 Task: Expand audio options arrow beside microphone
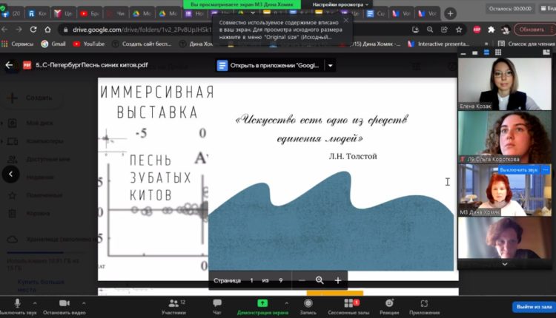(x=35, y=303)
